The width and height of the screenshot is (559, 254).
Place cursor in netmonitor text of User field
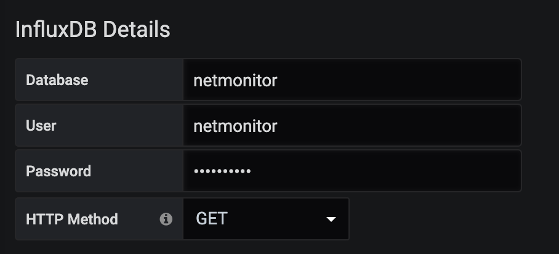point(235,126)
